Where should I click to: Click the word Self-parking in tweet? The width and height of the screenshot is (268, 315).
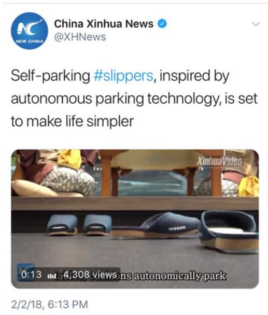(x=50, y=76)
